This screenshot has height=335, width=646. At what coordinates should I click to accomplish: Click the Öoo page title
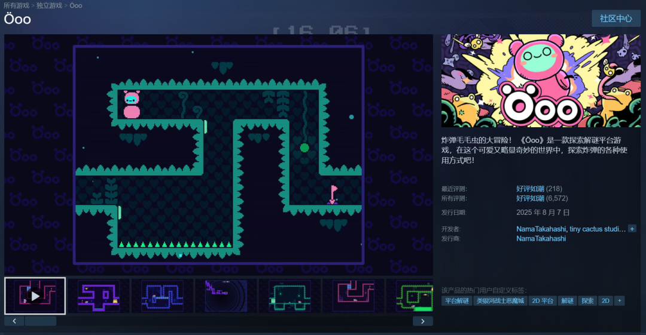point(17,19)
